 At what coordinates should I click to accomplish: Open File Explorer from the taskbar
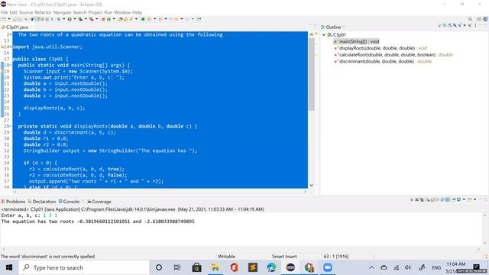[x=215, y=267]
